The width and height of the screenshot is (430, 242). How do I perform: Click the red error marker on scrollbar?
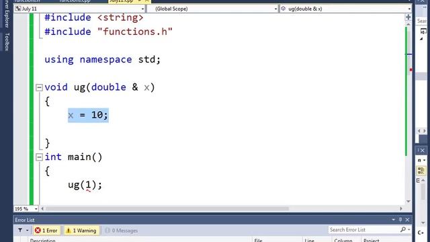click(411, 70)
